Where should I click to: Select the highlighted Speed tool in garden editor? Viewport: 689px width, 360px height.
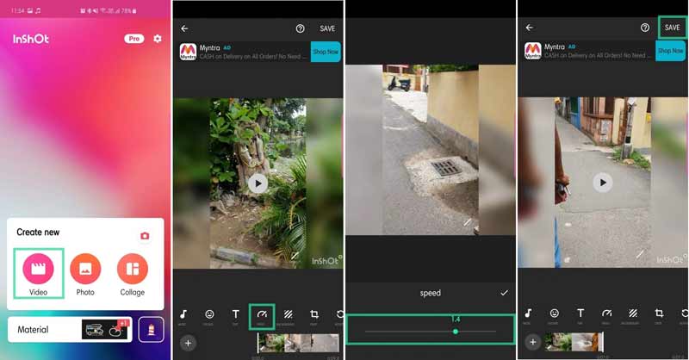[x=262, y=316]
